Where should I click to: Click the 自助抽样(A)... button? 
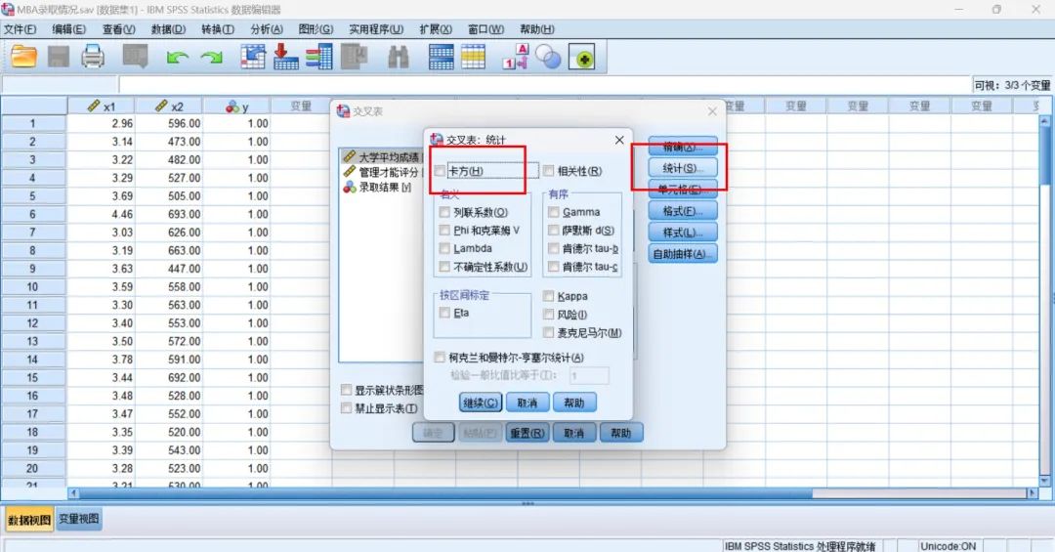[x=682, y=254]
